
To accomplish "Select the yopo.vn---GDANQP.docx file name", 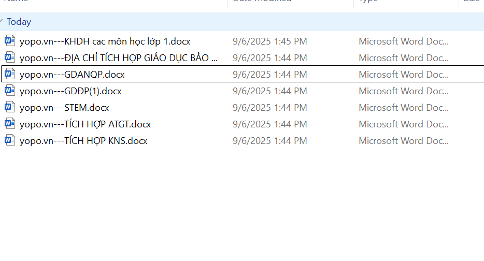I will click(72, 75).
